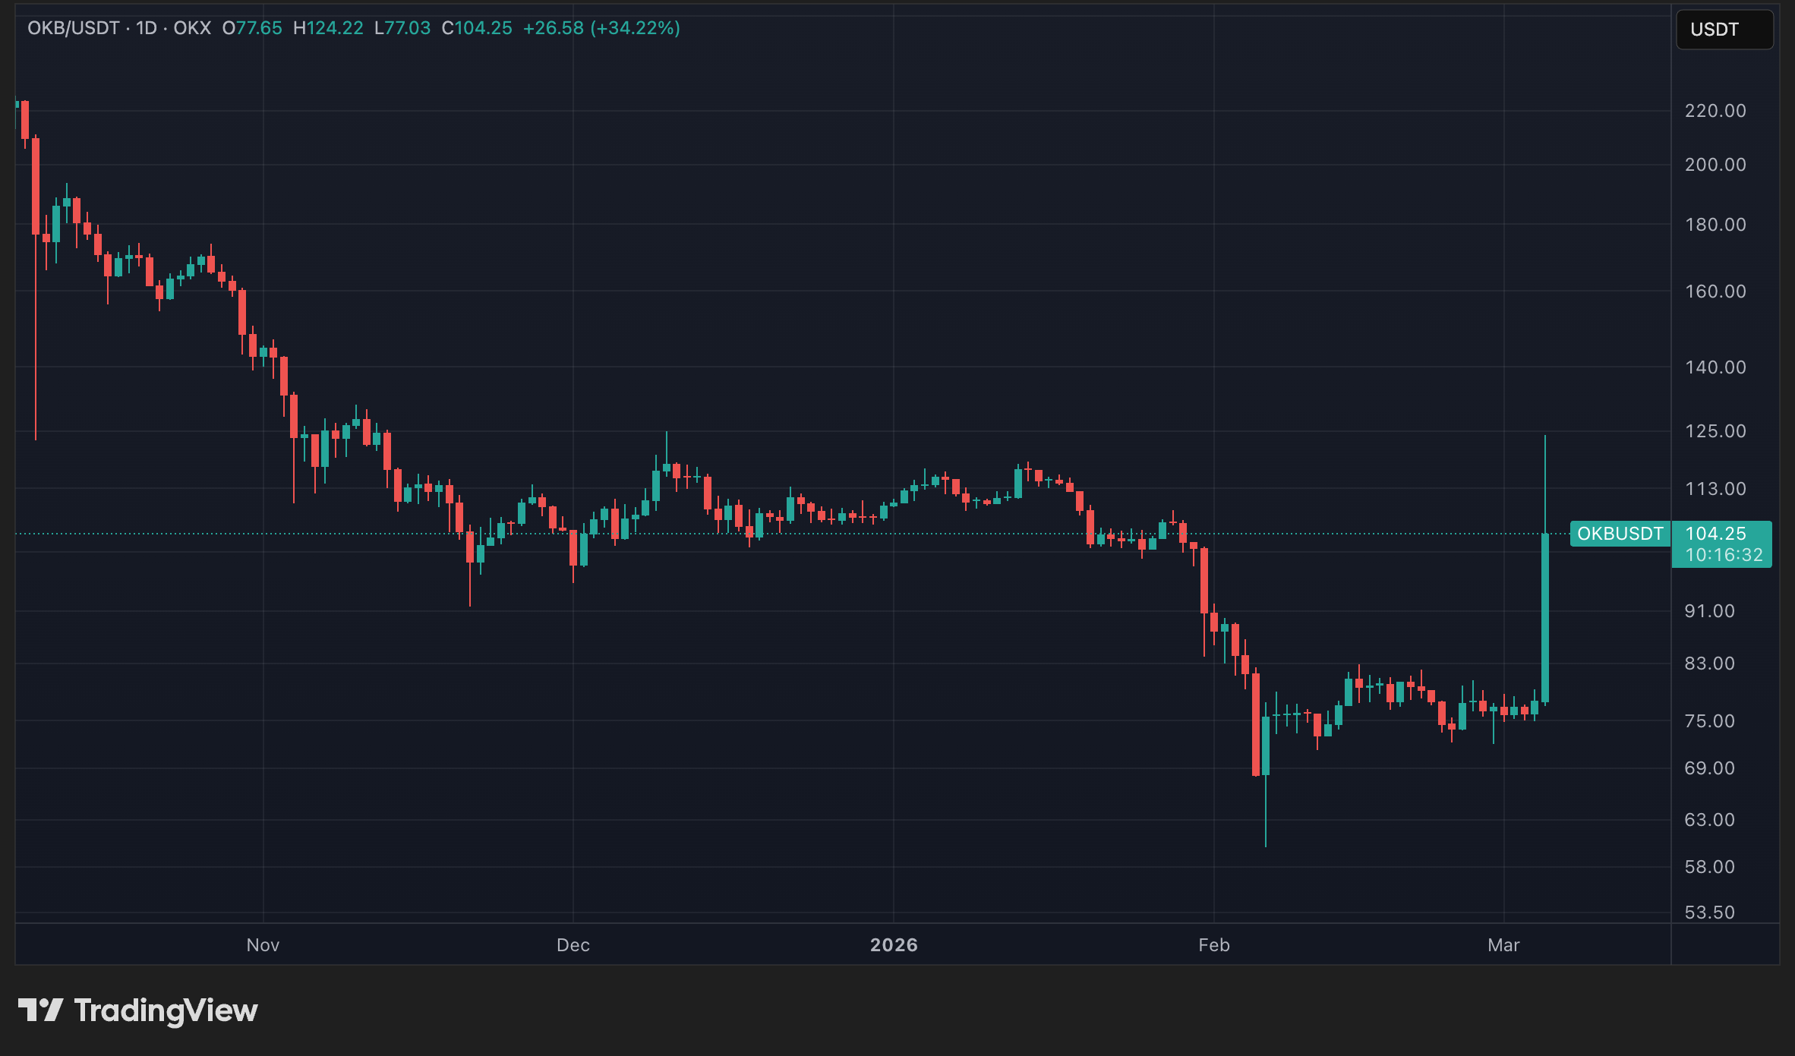1795x1056 pixels.
Task: Click the candle countdown timer 10:16:32
Action: pos(1724,555)
